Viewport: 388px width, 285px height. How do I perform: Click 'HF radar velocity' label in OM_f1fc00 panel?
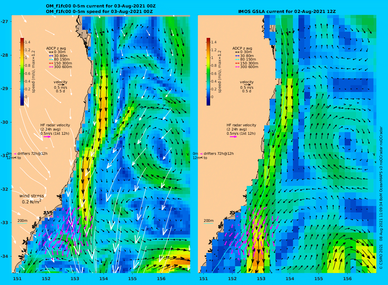tap(55, 125)
